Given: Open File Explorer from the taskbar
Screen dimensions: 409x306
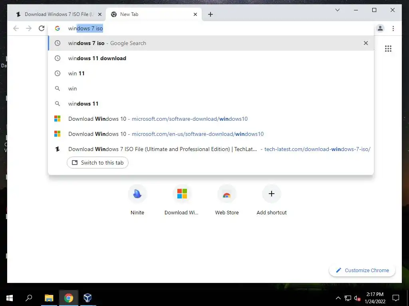Looking at the screenshot, I should 49,298.
